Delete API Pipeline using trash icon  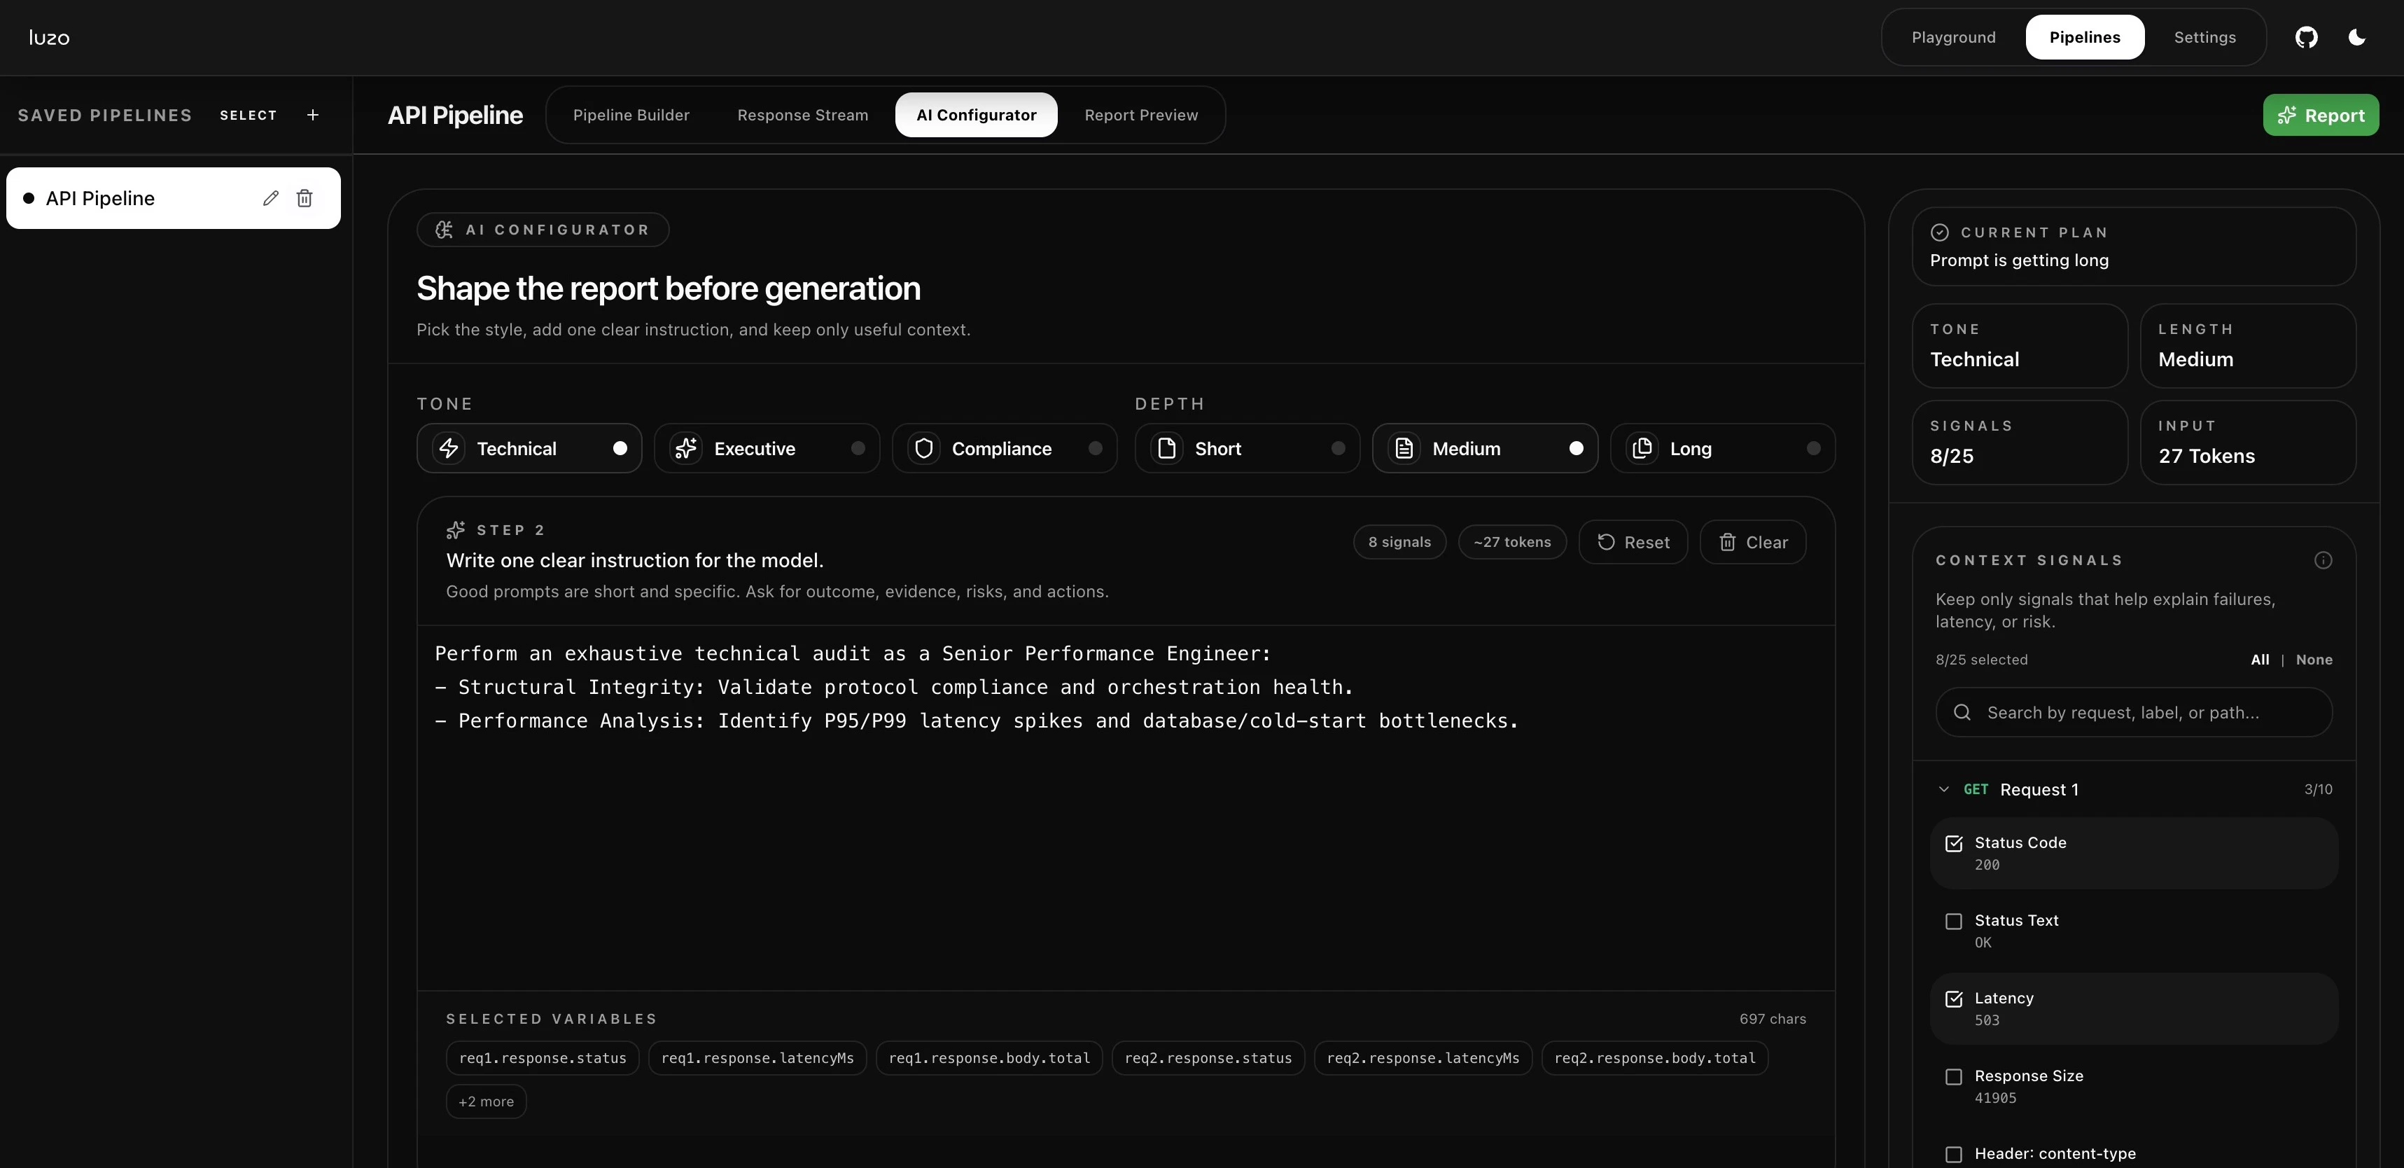pos(305,198)
